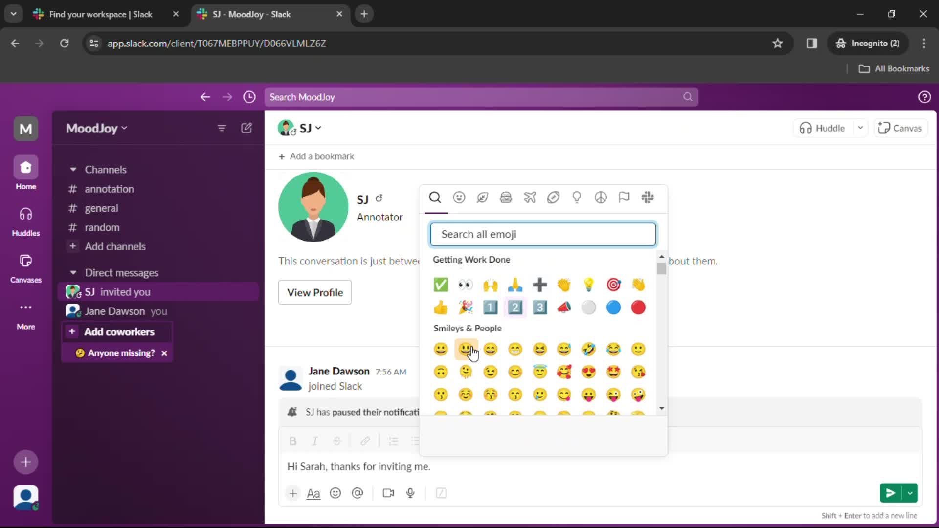Start a Huddle

[x=823, y=128]
